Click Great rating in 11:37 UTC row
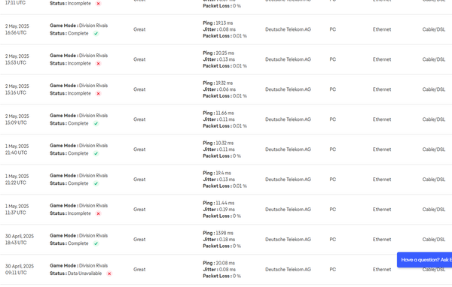The image size is (452, 287). tap(139, 210)
